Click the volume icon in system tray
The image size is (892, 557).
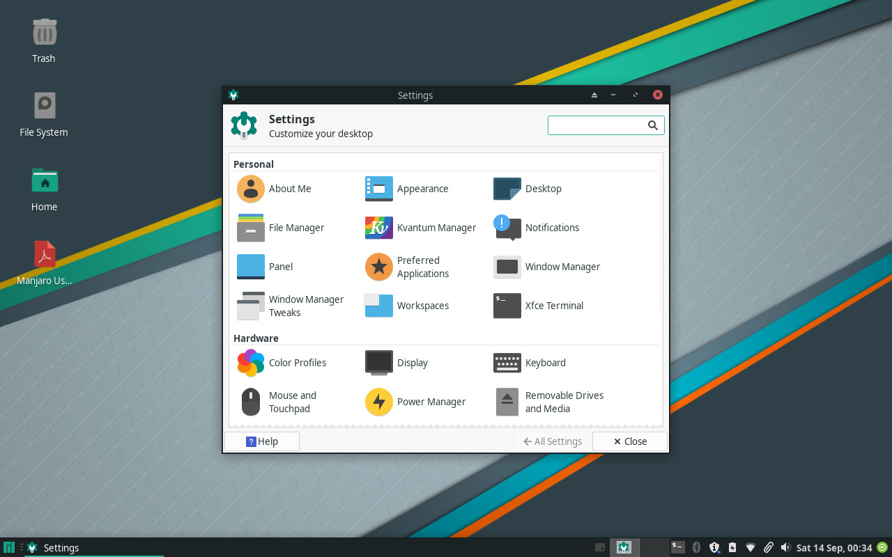tap(785, 547)
